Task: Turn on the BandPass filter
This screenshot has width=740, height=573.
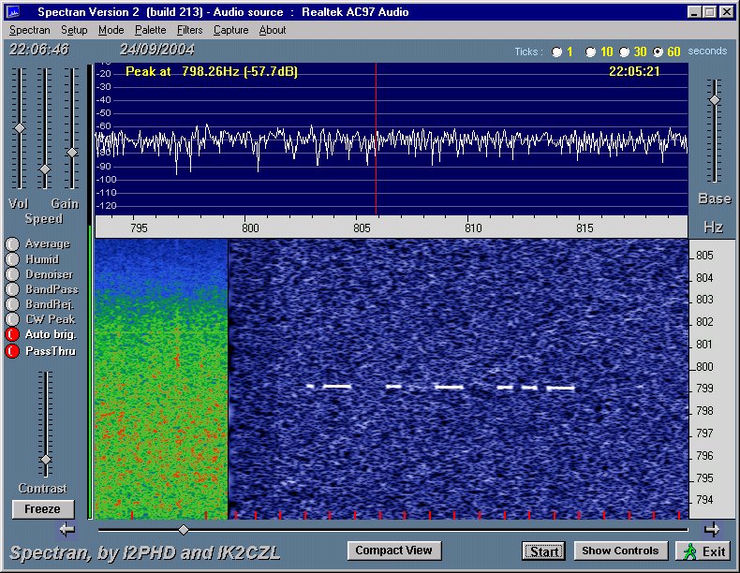Action: [x=12, y=289]
